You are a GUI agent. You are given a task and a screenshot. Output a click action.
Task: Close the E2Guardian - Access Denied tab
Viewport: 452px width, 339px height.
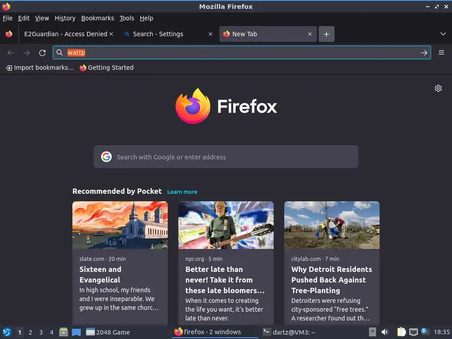111,34
